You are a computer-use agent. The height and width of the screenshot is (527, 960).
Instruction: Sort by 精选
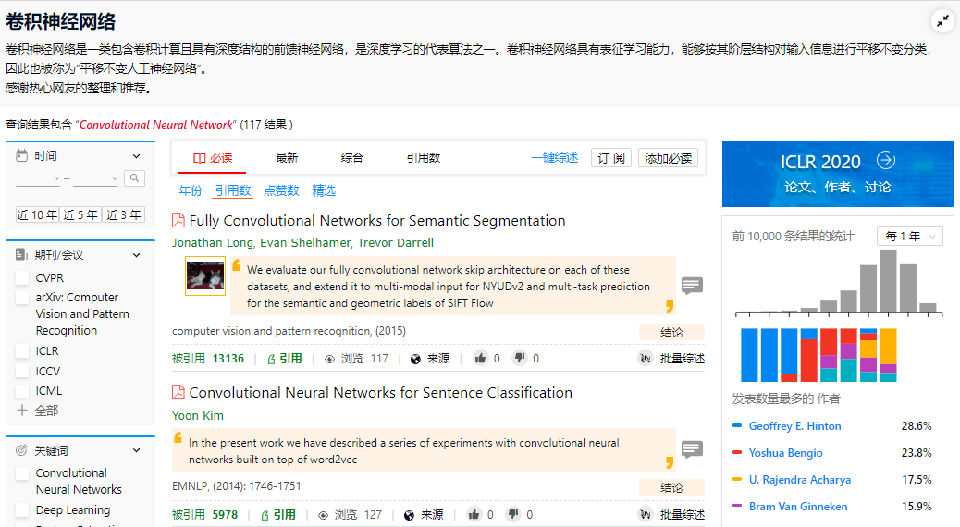324,191
